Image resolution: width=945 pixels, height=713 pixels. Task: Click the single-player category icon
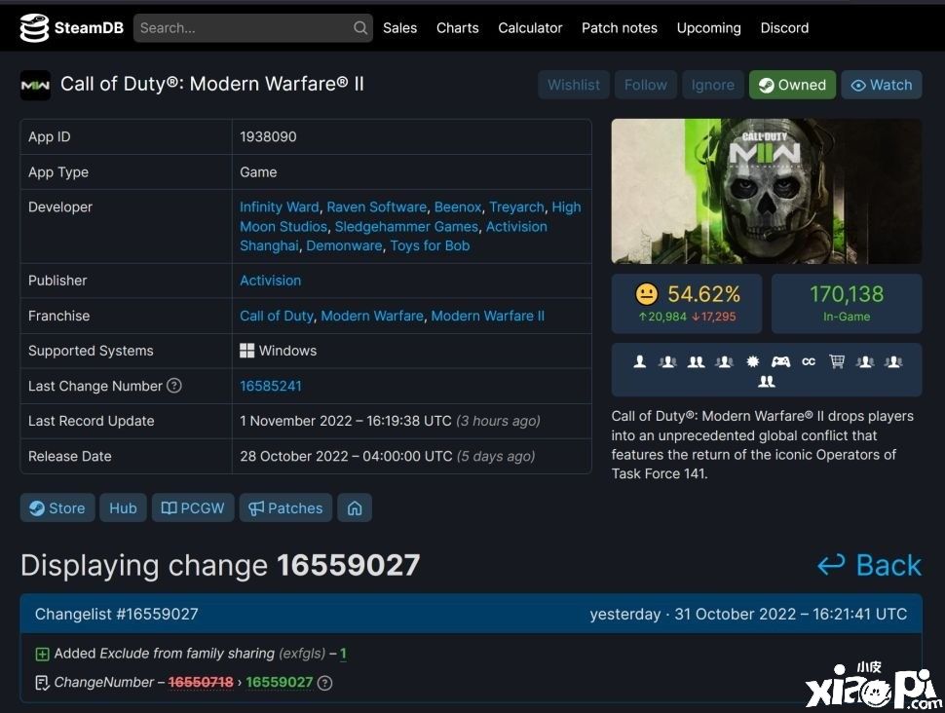(640, 361)
